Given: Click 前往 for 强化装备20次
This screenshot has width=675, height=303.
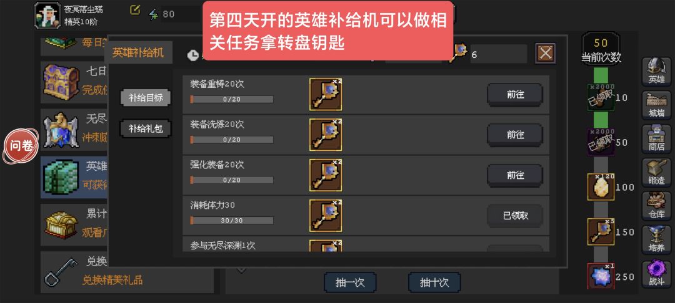Looking at the screenshot, I should [515, 175].
